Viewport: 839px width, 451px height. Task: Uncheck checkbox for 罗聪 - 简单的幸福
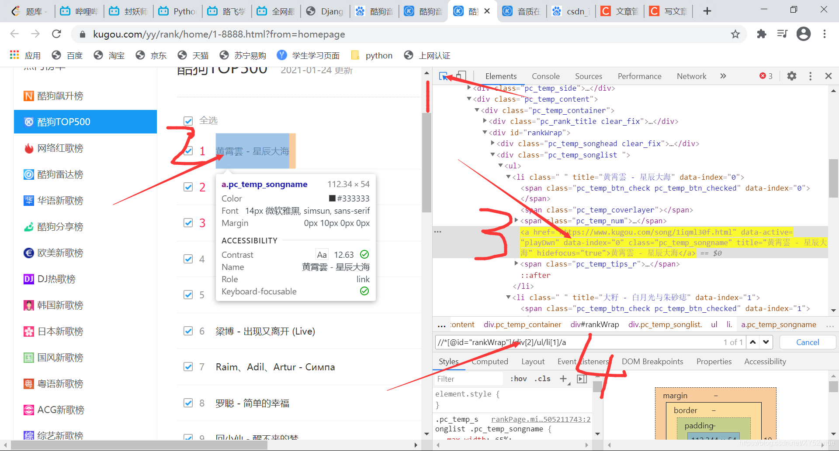point(188,403)
